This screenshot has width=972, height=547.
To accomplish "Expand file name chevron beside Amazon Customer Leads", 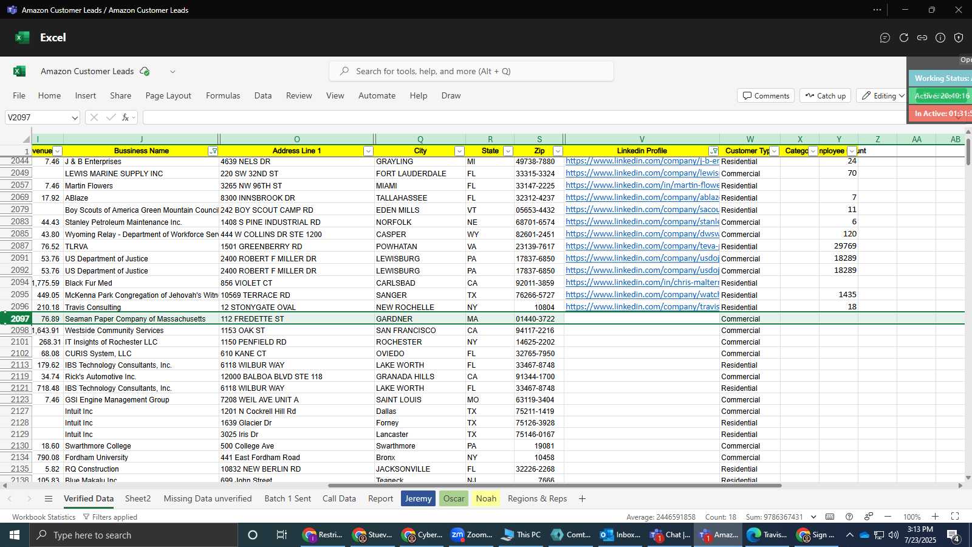I will click(173, 71).
